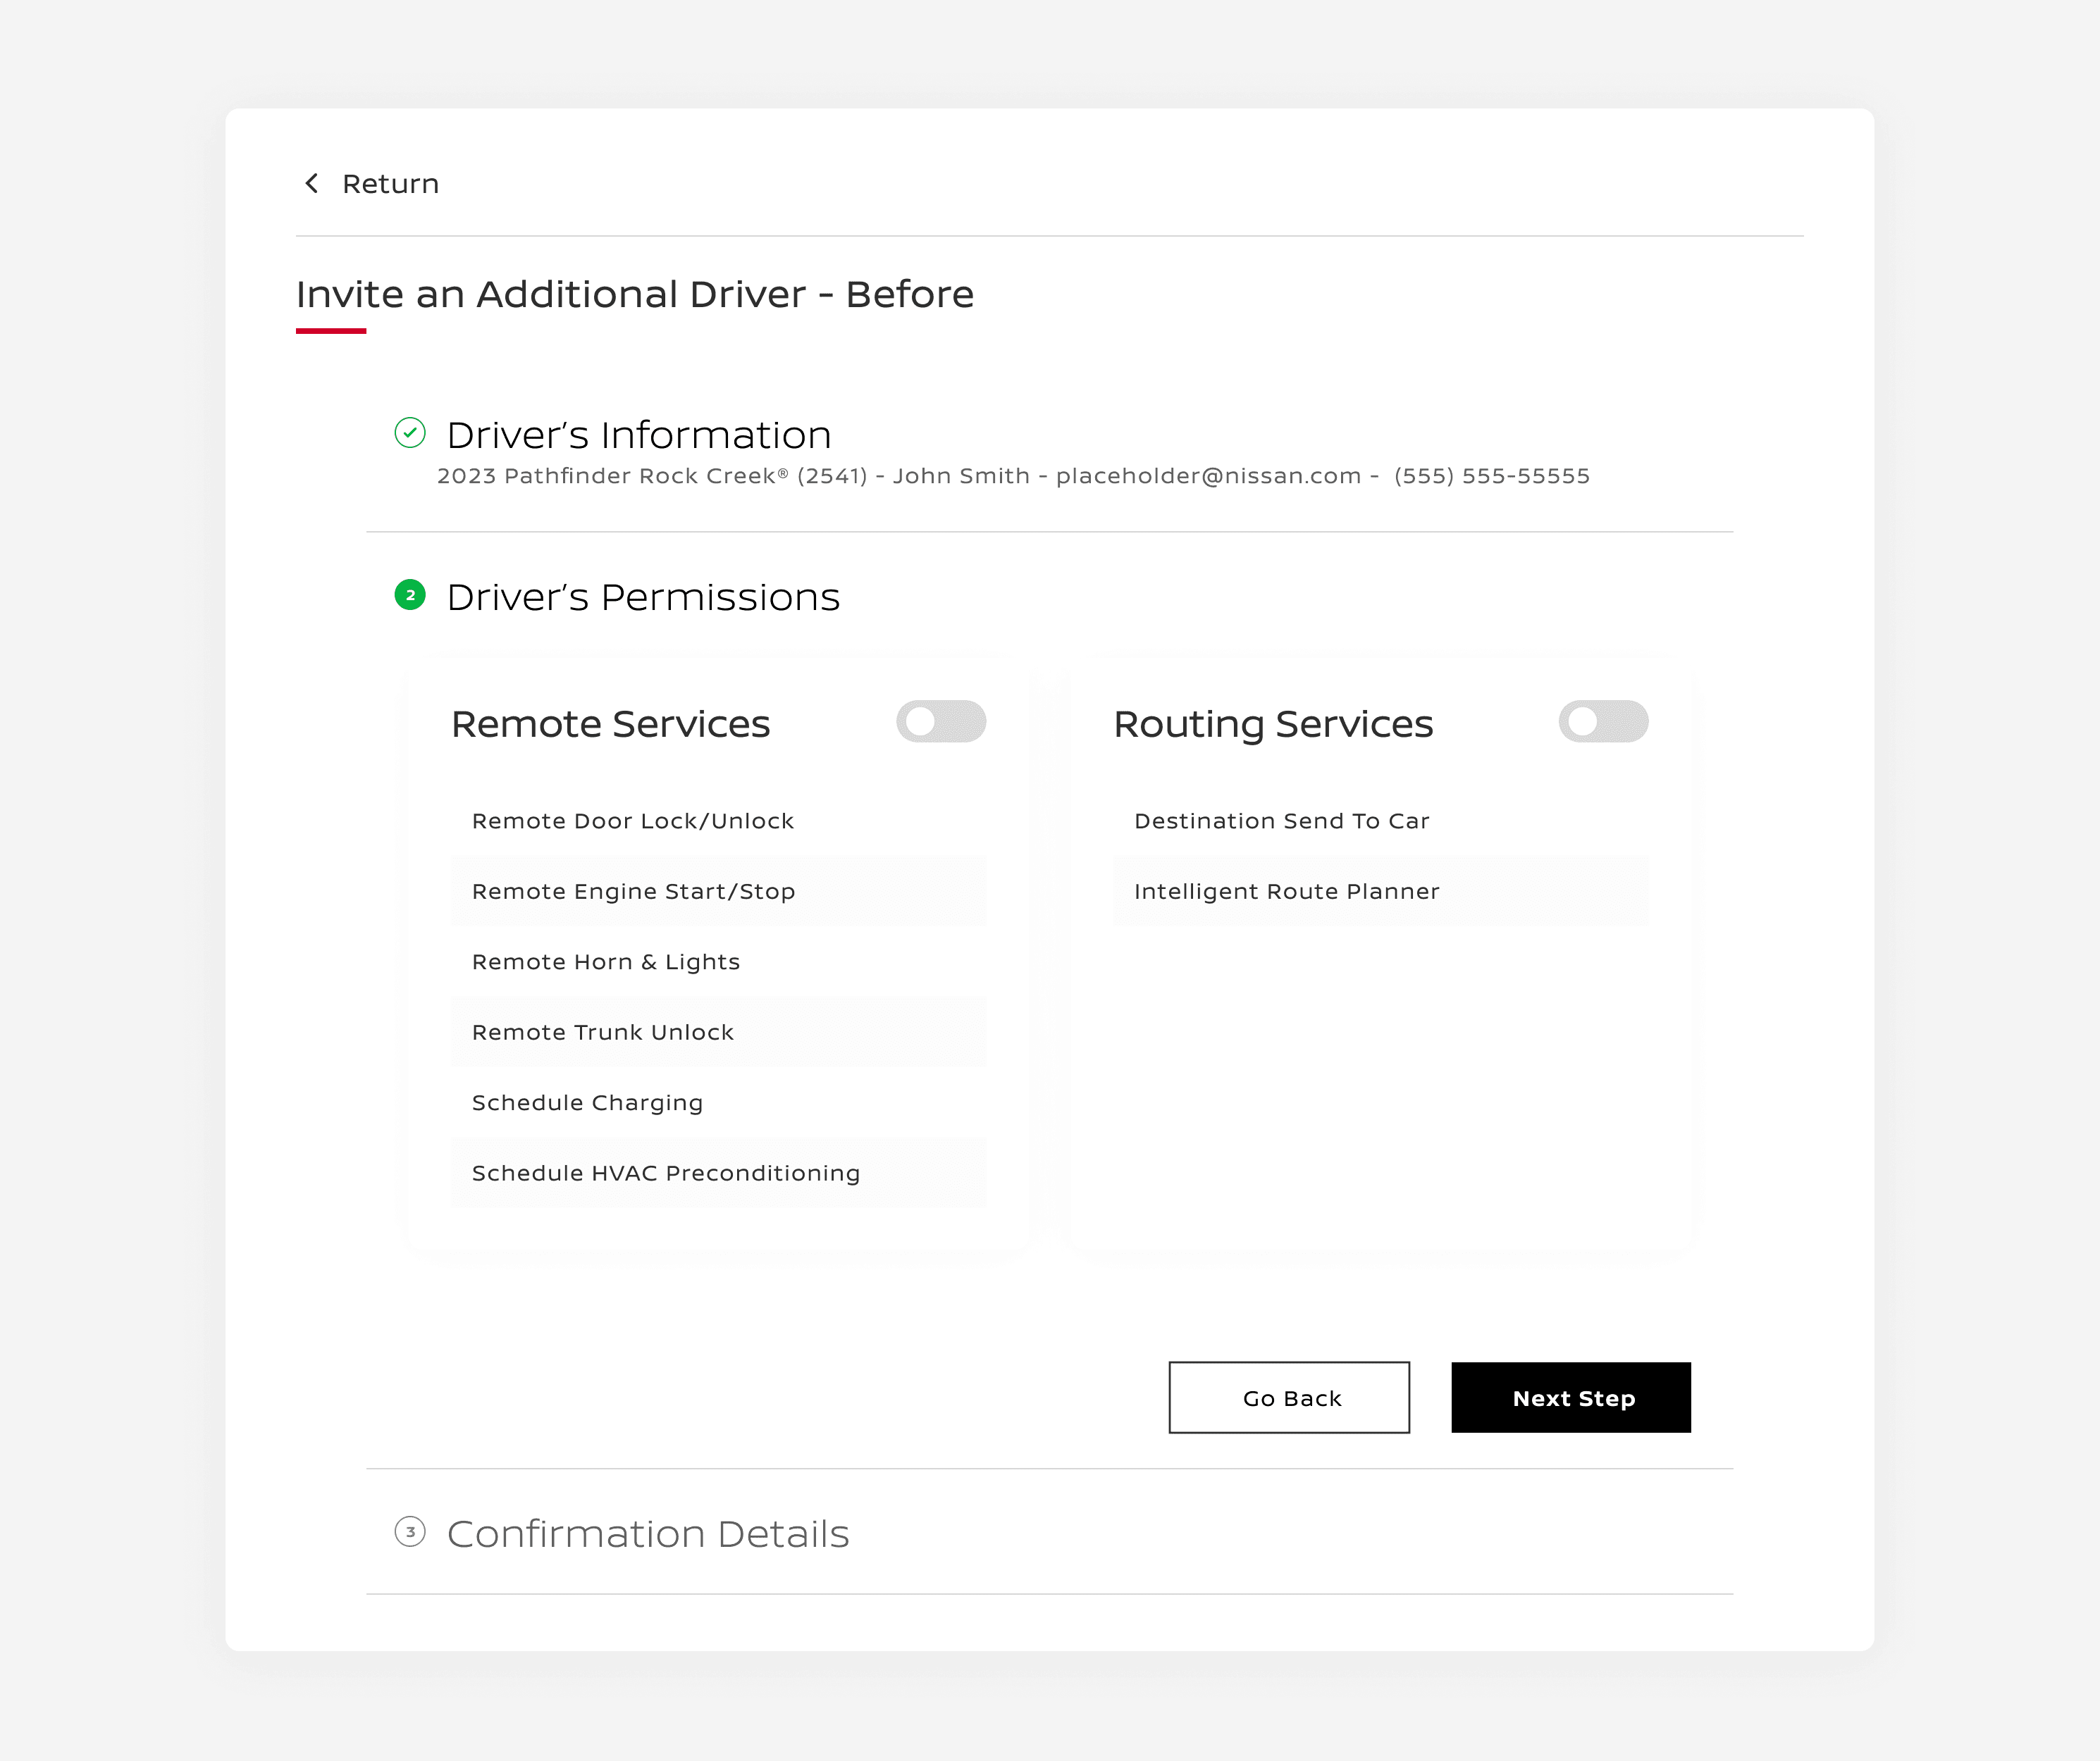Click the green step 2 badge

click(410, 596)
